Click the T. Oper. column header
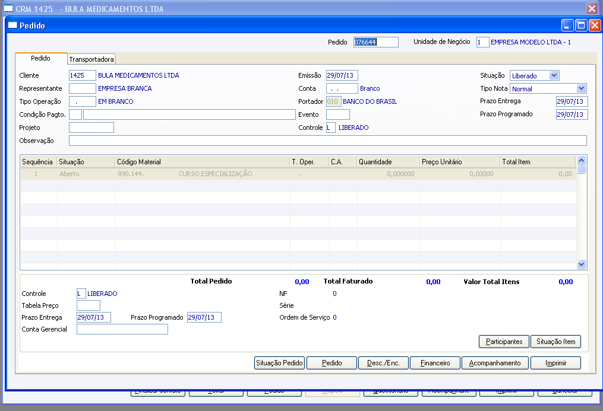This screenshot has height=411, width=603. pyautogui.click(x=309, y=161)
